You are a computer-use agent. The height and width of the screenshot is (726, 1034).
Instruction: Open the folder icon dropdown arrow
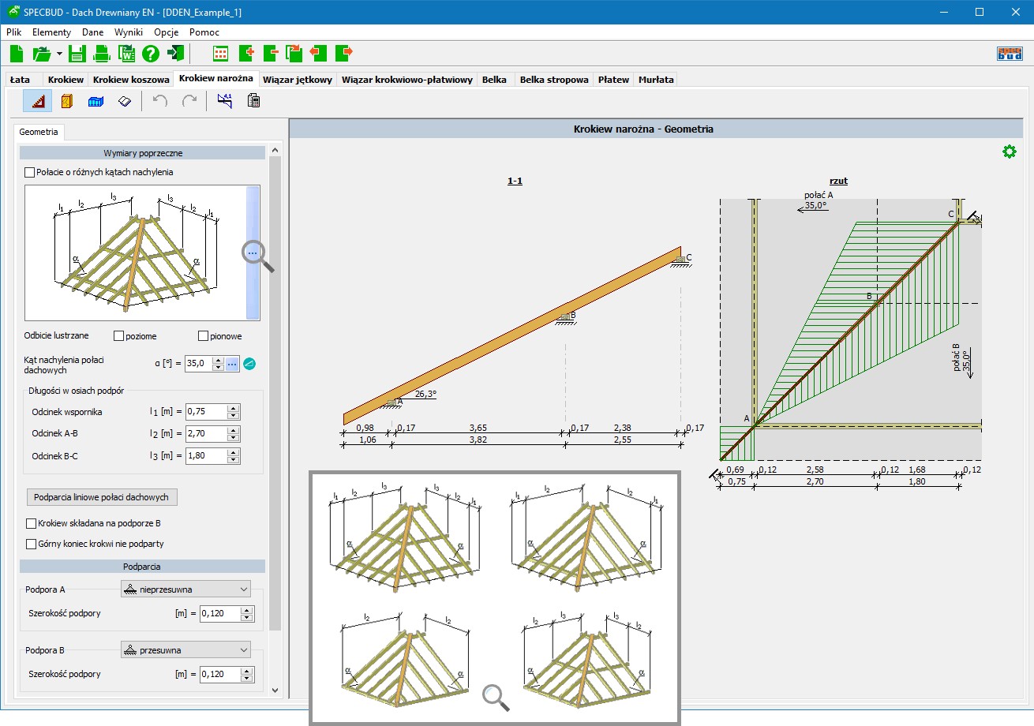tap(59, 54)
